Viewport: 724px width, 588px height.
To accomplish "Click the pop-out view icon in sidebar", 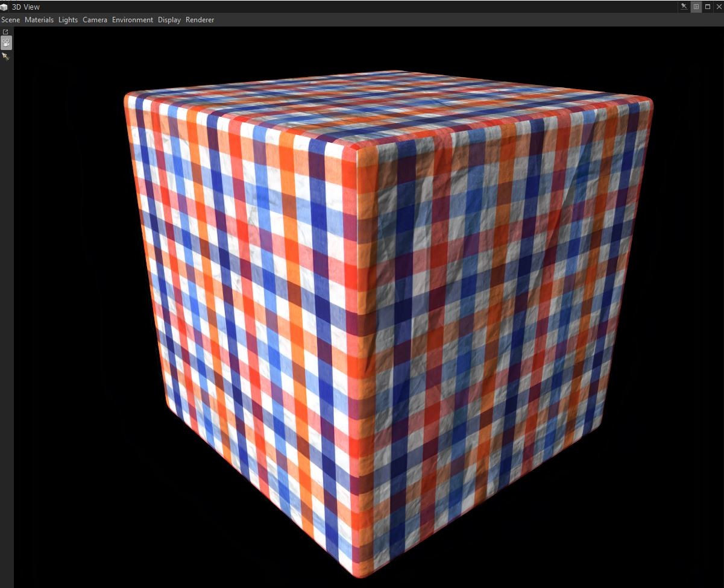I will click(x=5, y=31).
